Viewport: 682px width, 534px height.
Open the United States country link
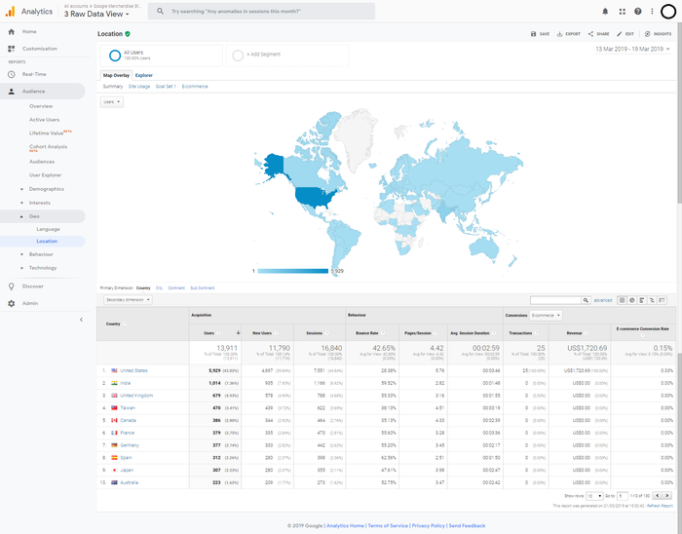tap(134, 371)
